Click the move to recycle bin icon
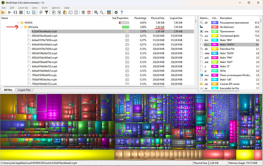 [x=83, y=13]
